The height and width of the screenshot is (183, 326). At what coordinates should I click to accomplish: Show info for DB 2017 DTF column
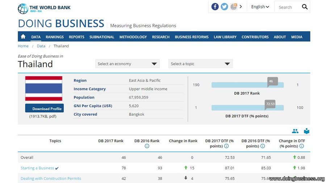click(226, 146)
